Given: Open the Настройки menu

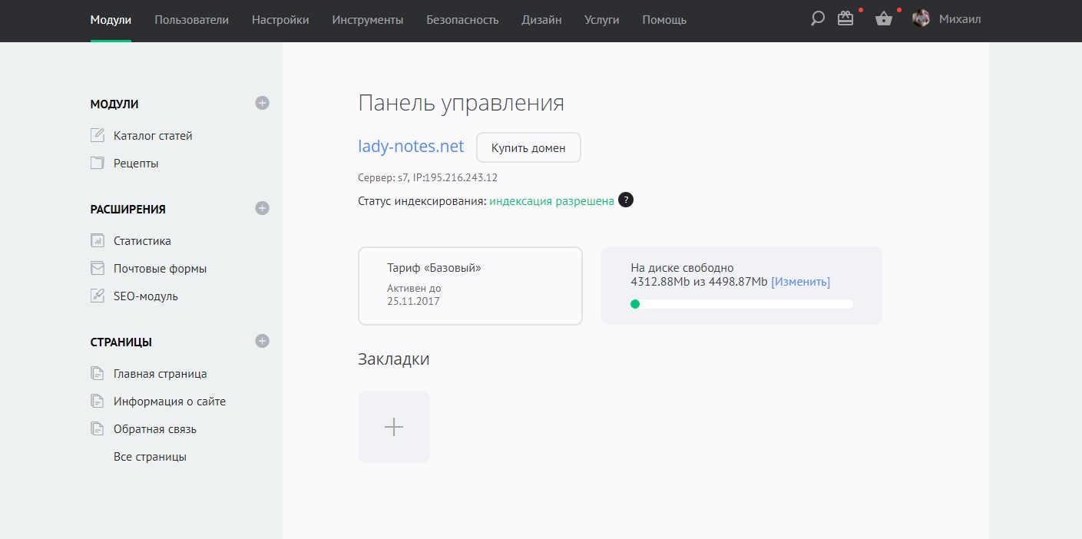Looking at the screenshot, I should (280, 20).
